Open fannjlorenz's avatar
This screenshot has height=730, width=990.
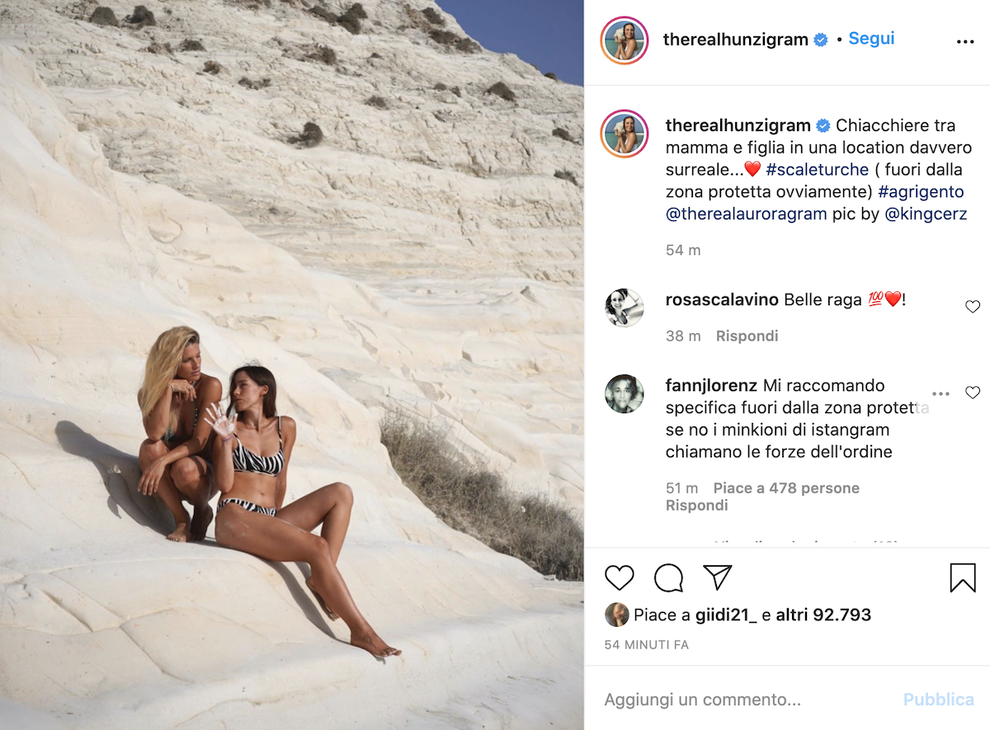click(625, 393)
